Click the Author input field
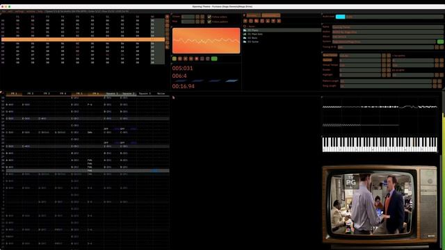Viewport: 445px width, 250px height. 388,32
